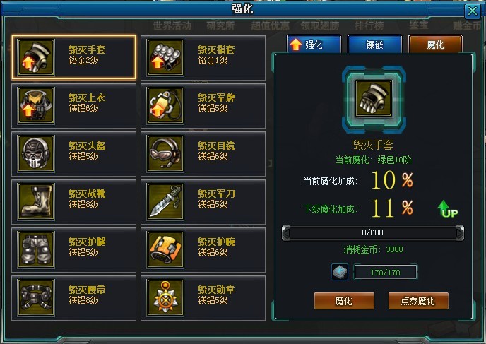Viewport: 486px width, 344px height.
Task: Open the 镶嵌 tab
Action: [x=374, y=45]
